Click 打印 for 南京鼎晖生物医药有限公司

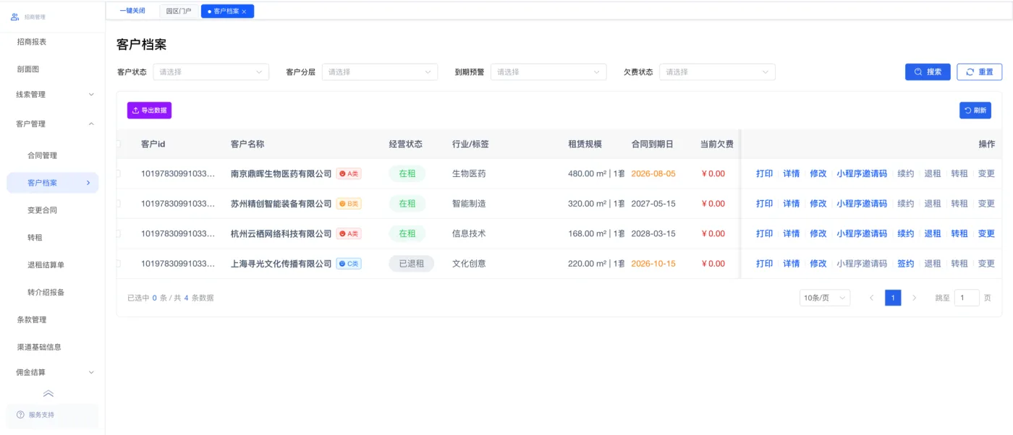[x=765, y=173]
